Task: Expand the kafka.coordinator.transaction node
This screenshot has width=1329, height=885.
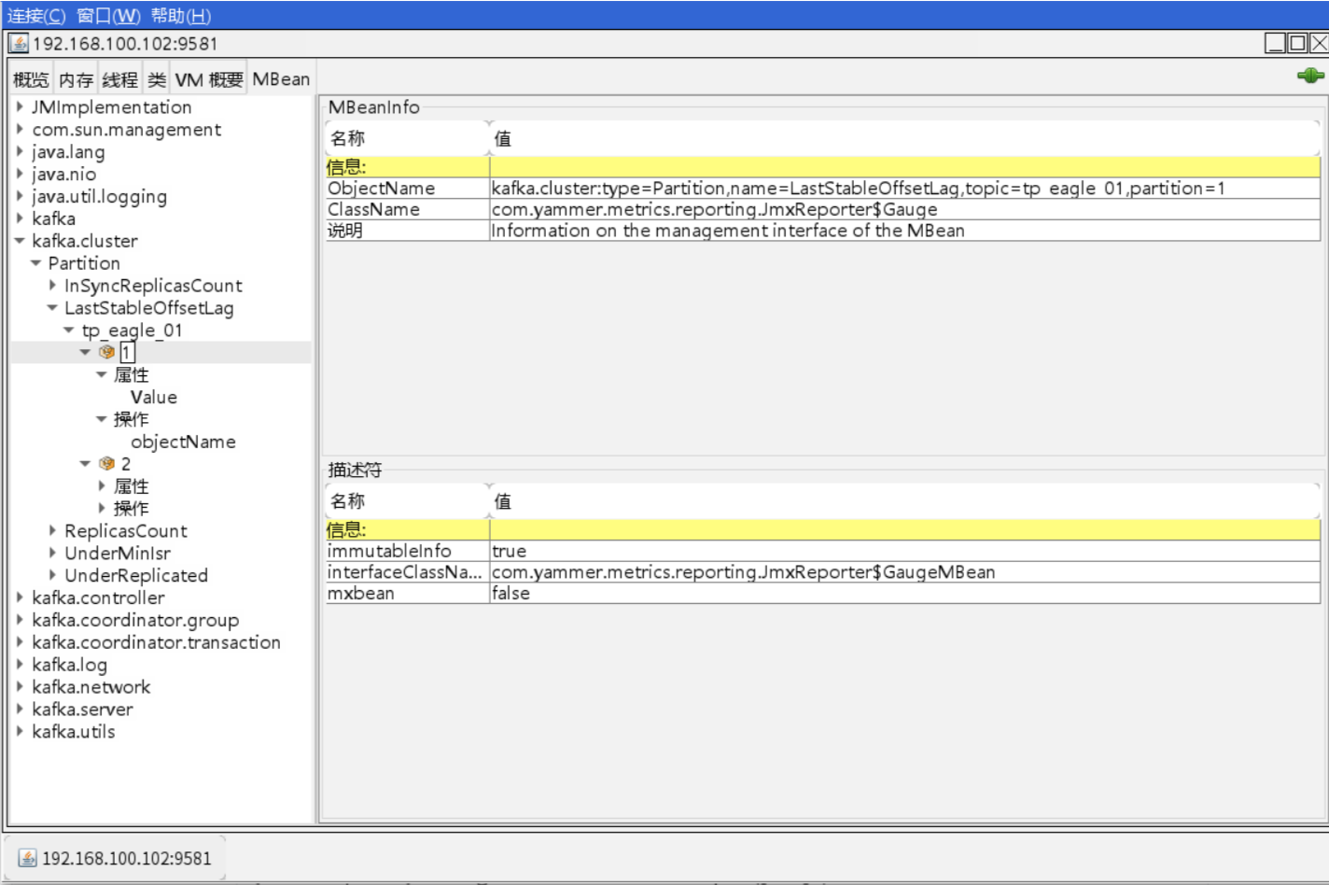Action: point(20,642)
